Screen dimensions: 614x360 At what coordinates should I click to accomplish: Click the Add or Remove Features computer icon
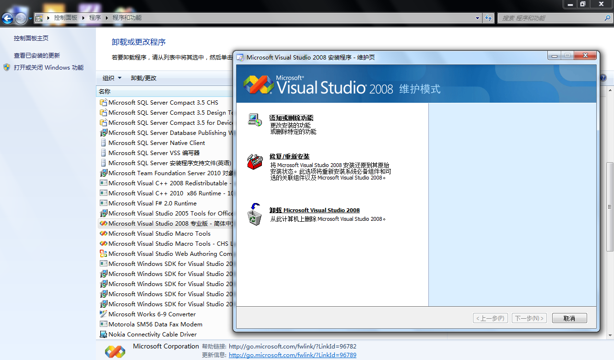255,120
